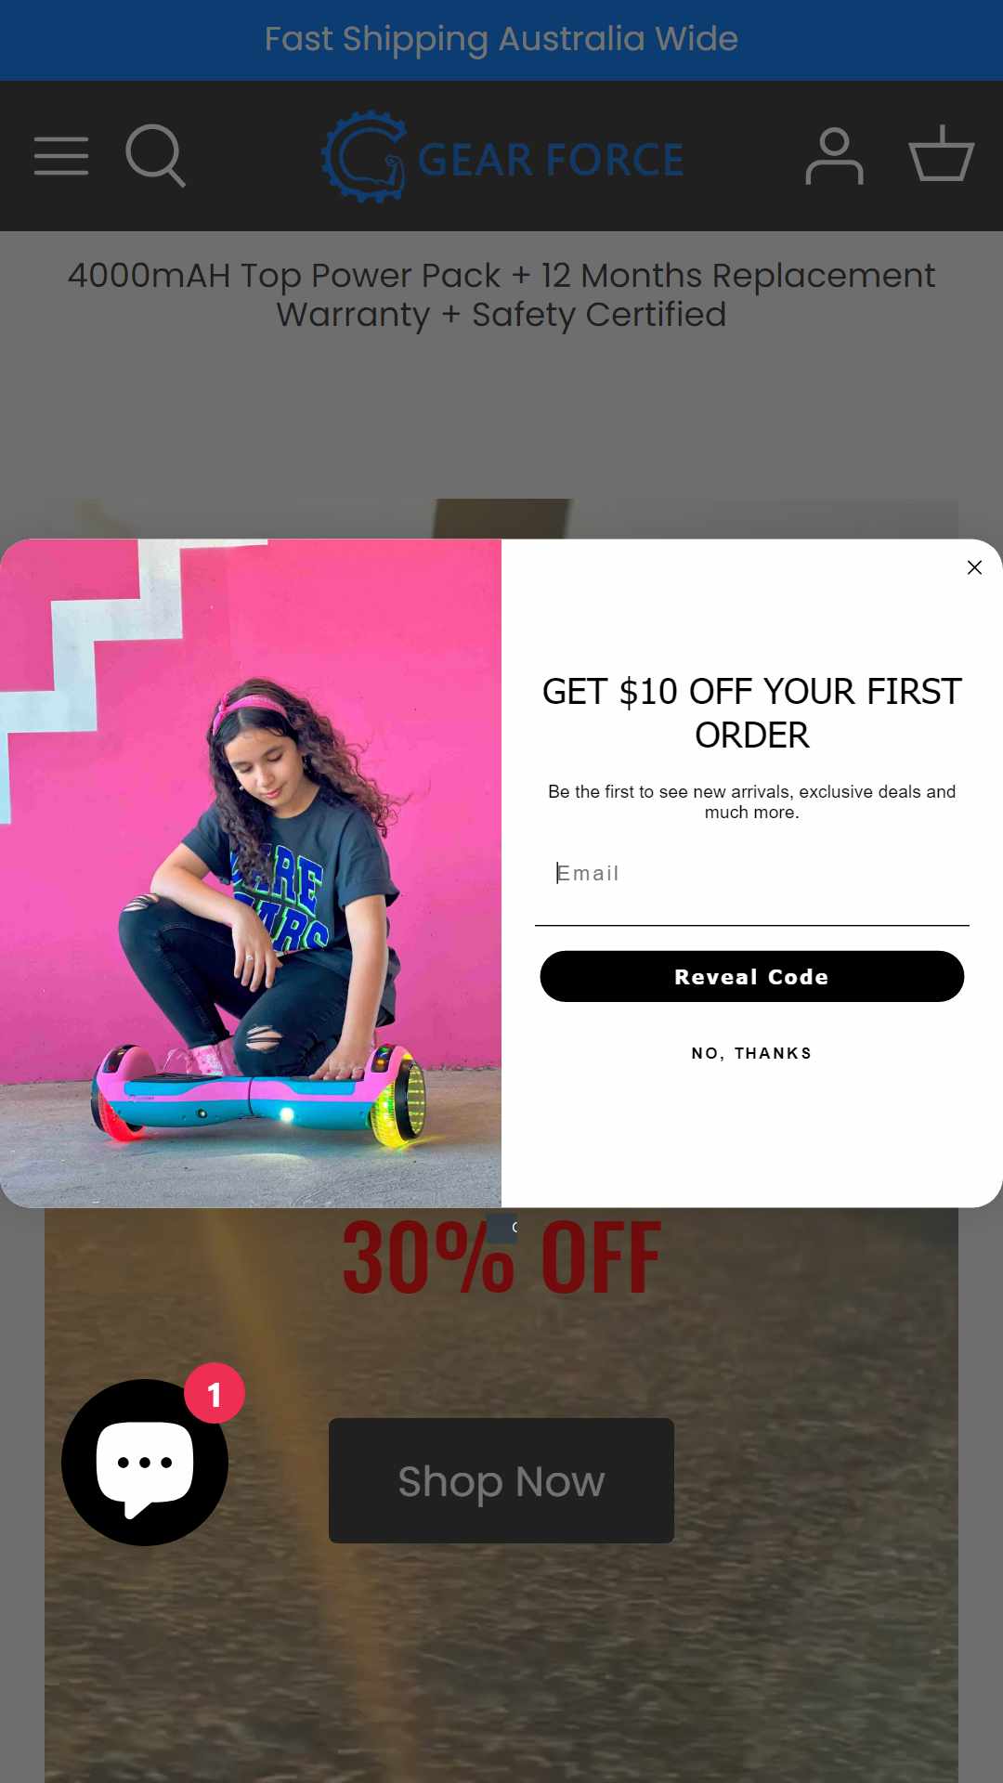View the shopping basket icon

point(941,154)
